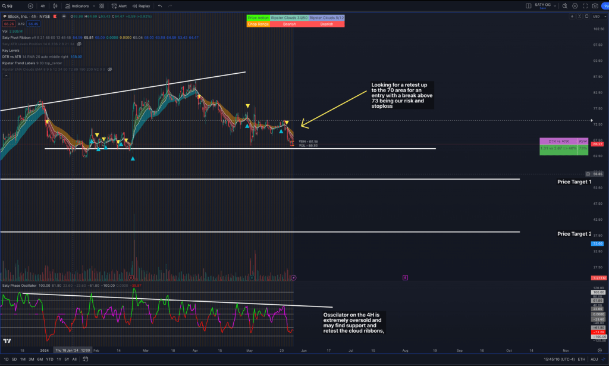Start bar Replay mode
This screenshot has width=609, height=366.
[142, 6]
